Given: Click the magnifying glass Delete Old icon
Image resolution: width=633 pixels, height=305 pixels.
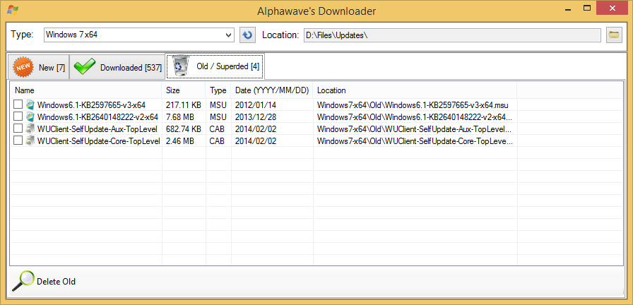Looking at the screenshot, I should pos(23,281).
